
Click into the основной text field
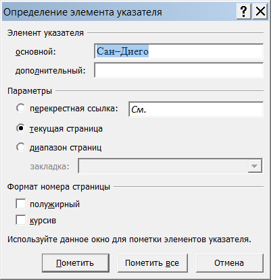(178, 51)
